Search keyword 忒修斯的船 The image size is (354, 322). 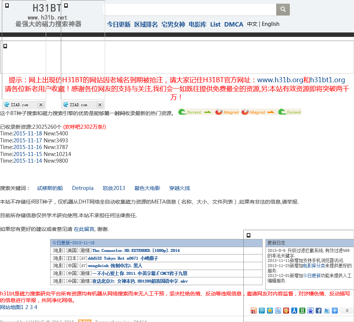(50, 188)
